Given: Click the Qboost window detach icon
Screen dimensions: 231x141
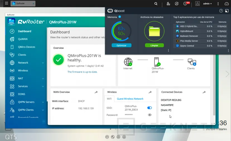Looking at the screenshot, I should click(227, 11).
